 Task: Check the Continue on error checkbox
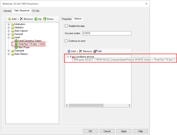click(66, 41)
